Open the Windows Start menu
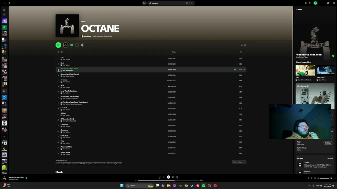This screenshot has width=337, height=189. 122,186
